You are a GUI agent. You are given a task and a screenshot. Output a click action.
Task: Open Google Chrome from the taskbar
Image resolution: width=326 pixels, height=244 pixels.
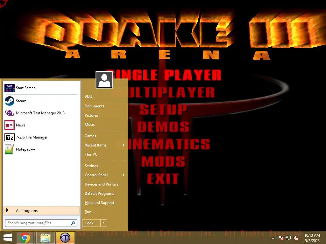[x=25, y=238]
